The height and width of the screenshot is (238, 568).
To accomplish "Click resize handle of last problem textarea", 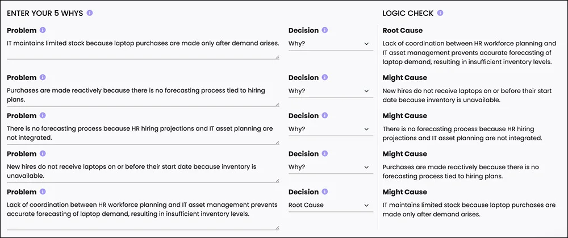I will (278, 228).
